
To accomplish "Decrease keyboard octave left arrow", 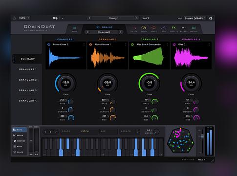I will coord(45,132).
